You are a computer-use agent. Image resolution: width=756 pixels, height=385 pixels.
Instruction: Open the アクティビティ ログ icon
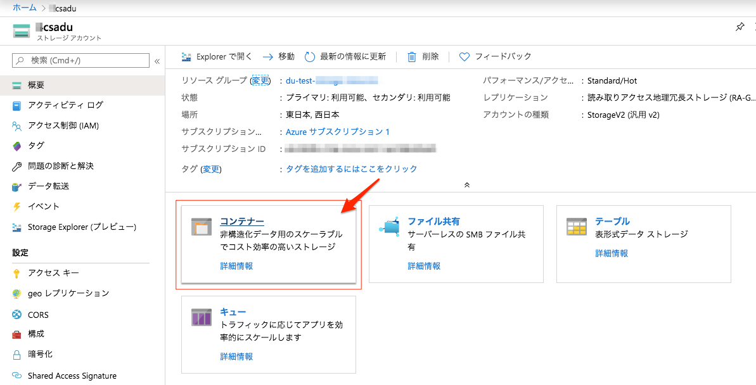[17, 106]
